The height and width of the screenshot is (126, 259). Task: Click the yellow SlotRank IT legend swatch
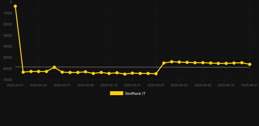[117, 93]
